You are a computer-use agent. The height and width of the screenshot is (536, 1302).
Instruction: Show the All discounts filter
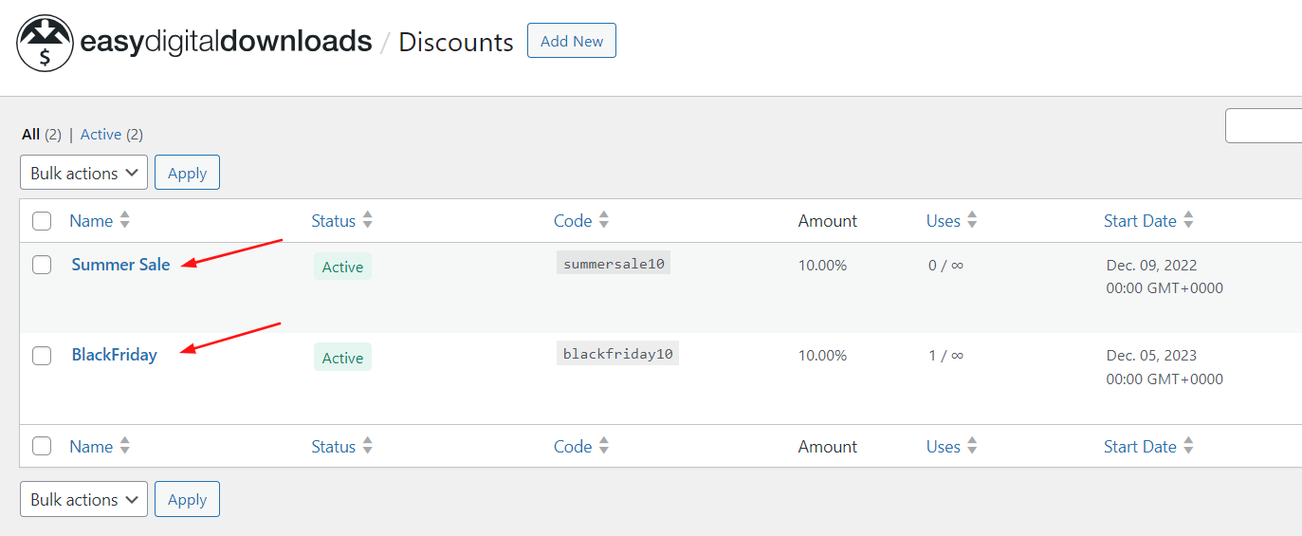(31, 135)
